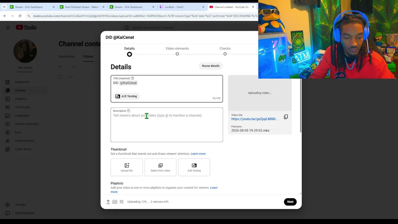The height and width of the screenshot is (224, 398).
Task: Click Learn more beside the thumbnail description
Action: (198, 154)
